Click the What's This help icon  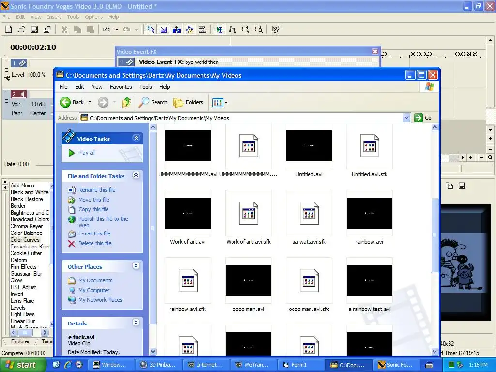click(x=276, y=30)
